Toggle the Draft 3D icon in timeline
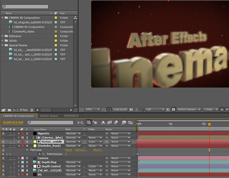 point(95,123)
